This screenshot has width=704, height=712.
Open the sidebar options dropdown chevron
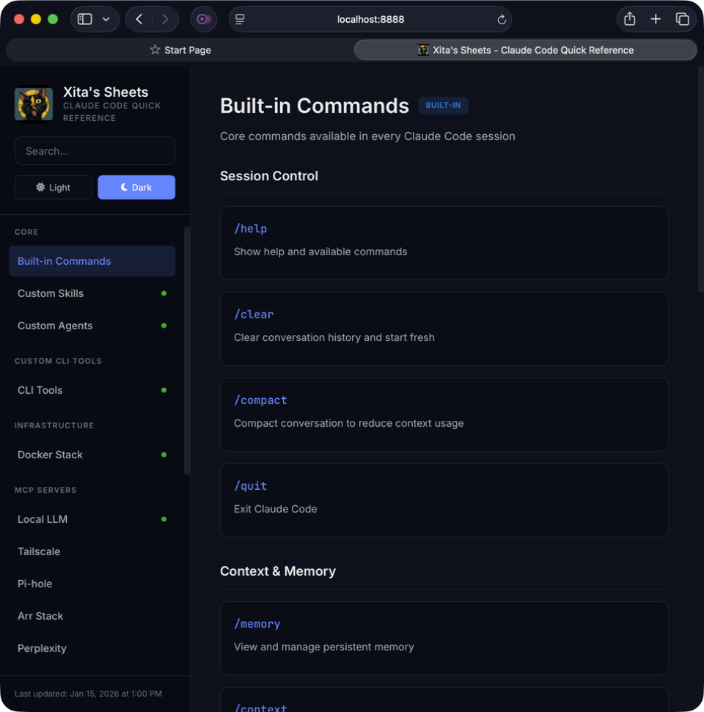pos(106,19)
